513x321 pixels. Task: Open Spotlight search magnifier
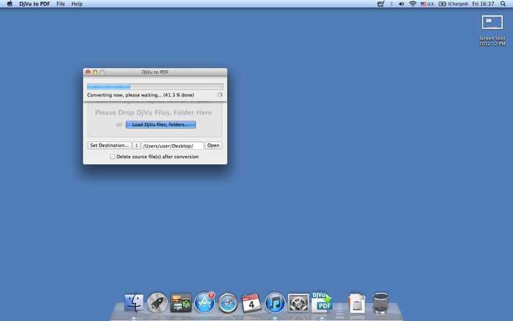503,4
